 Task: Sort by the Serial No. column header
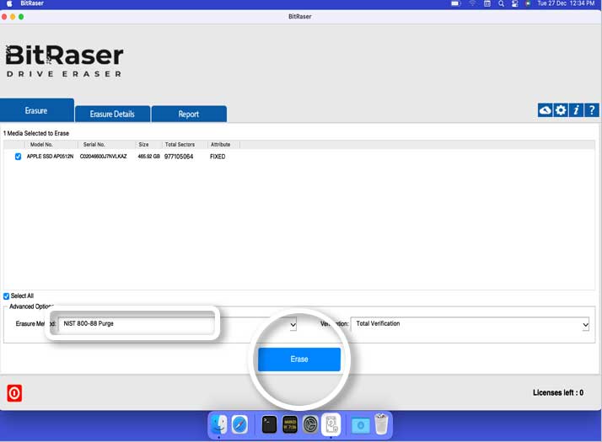[x=94, y=145]
